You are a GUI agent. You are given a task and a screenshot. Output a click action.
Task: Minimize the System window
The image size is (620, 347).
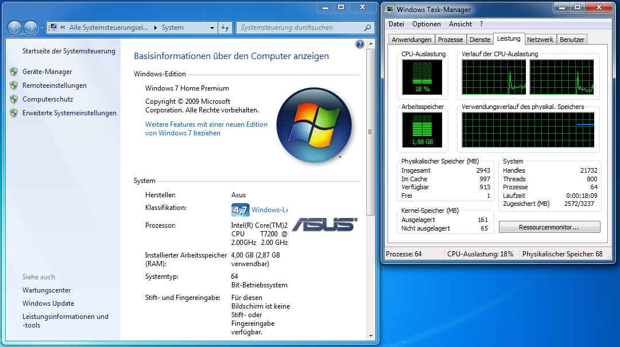[x=325, y=7]
